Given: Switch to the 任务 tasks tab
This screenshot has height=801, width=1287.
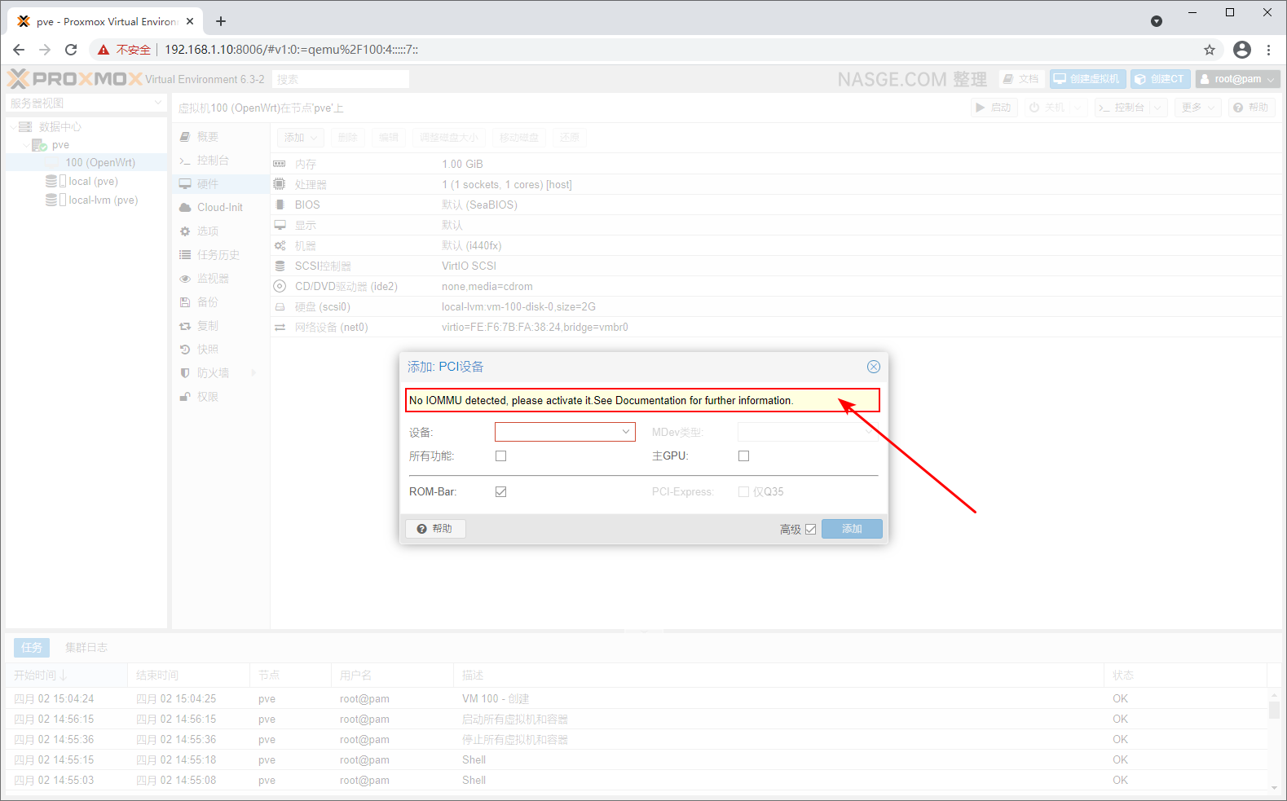Looking at the screenshot, I should 32,648.
